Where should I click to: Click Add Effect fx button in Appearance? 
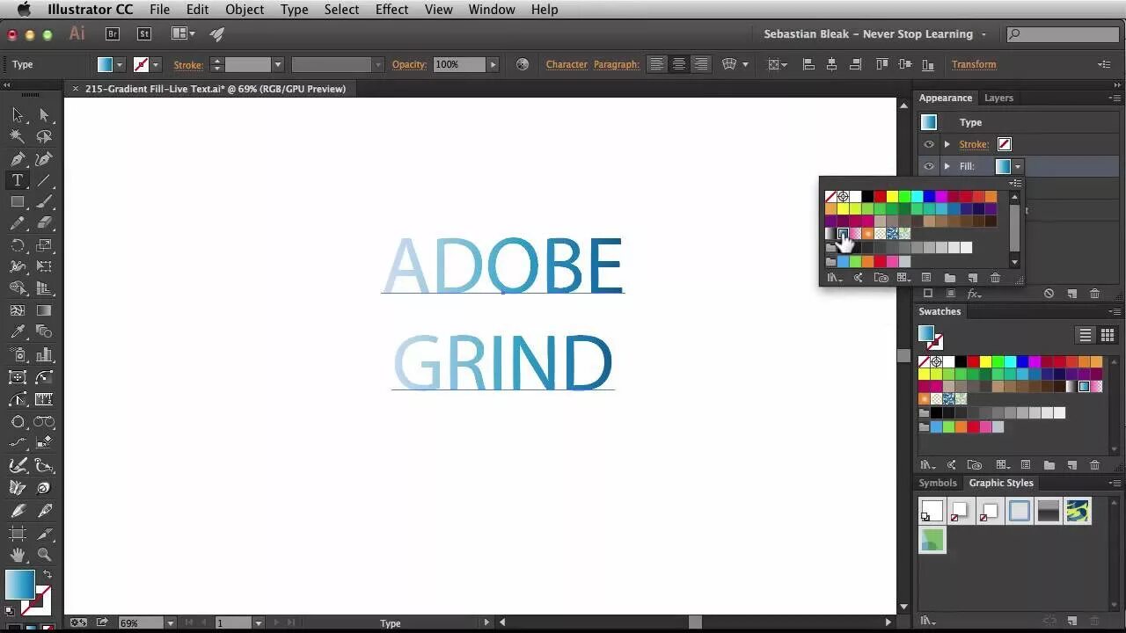(974, 294)
